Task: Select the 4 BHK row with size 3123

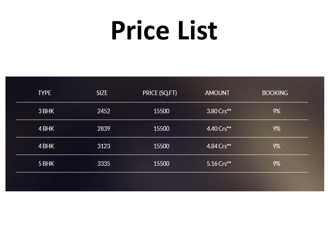Action: click(x=162, y=146)
